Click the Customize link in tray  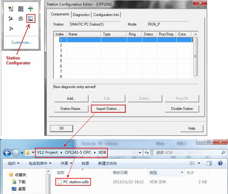[x=21, y=42]
